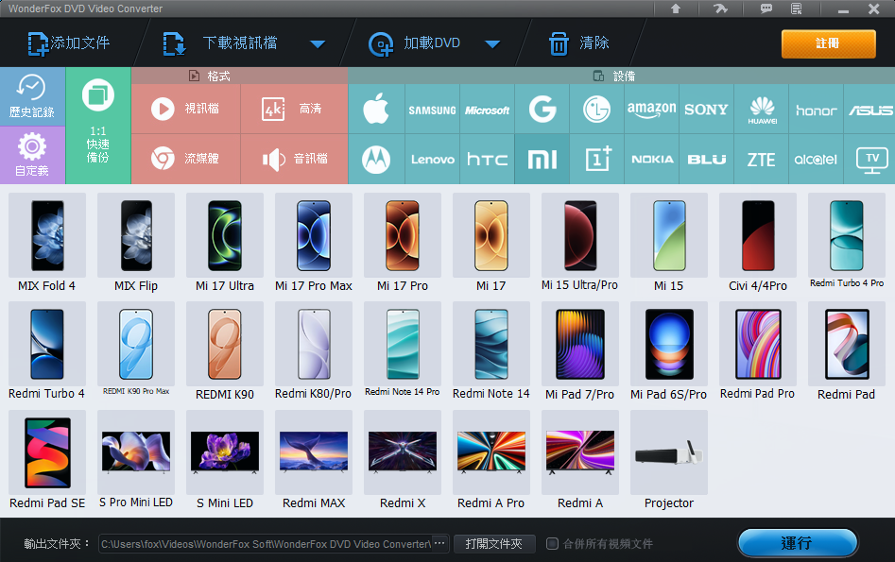
Task: Pick the Google brand icon
Action: (542, 109)
